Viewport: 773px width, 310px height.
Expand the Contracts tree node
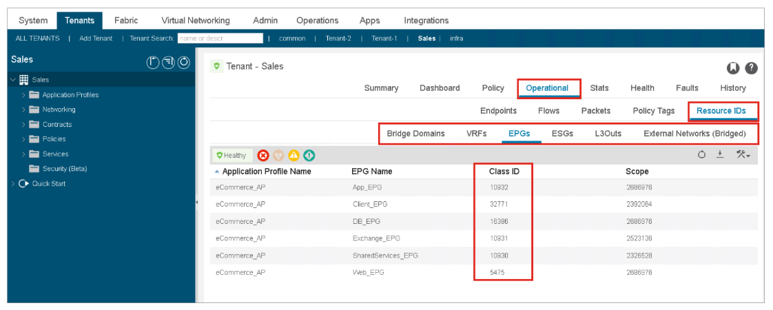coord(23,124)
